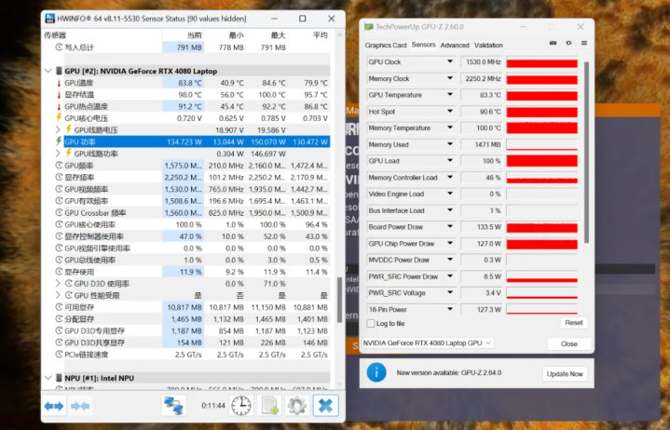
Task: Click the GPU-Z app icon in title bar
Action: [368, 27]
